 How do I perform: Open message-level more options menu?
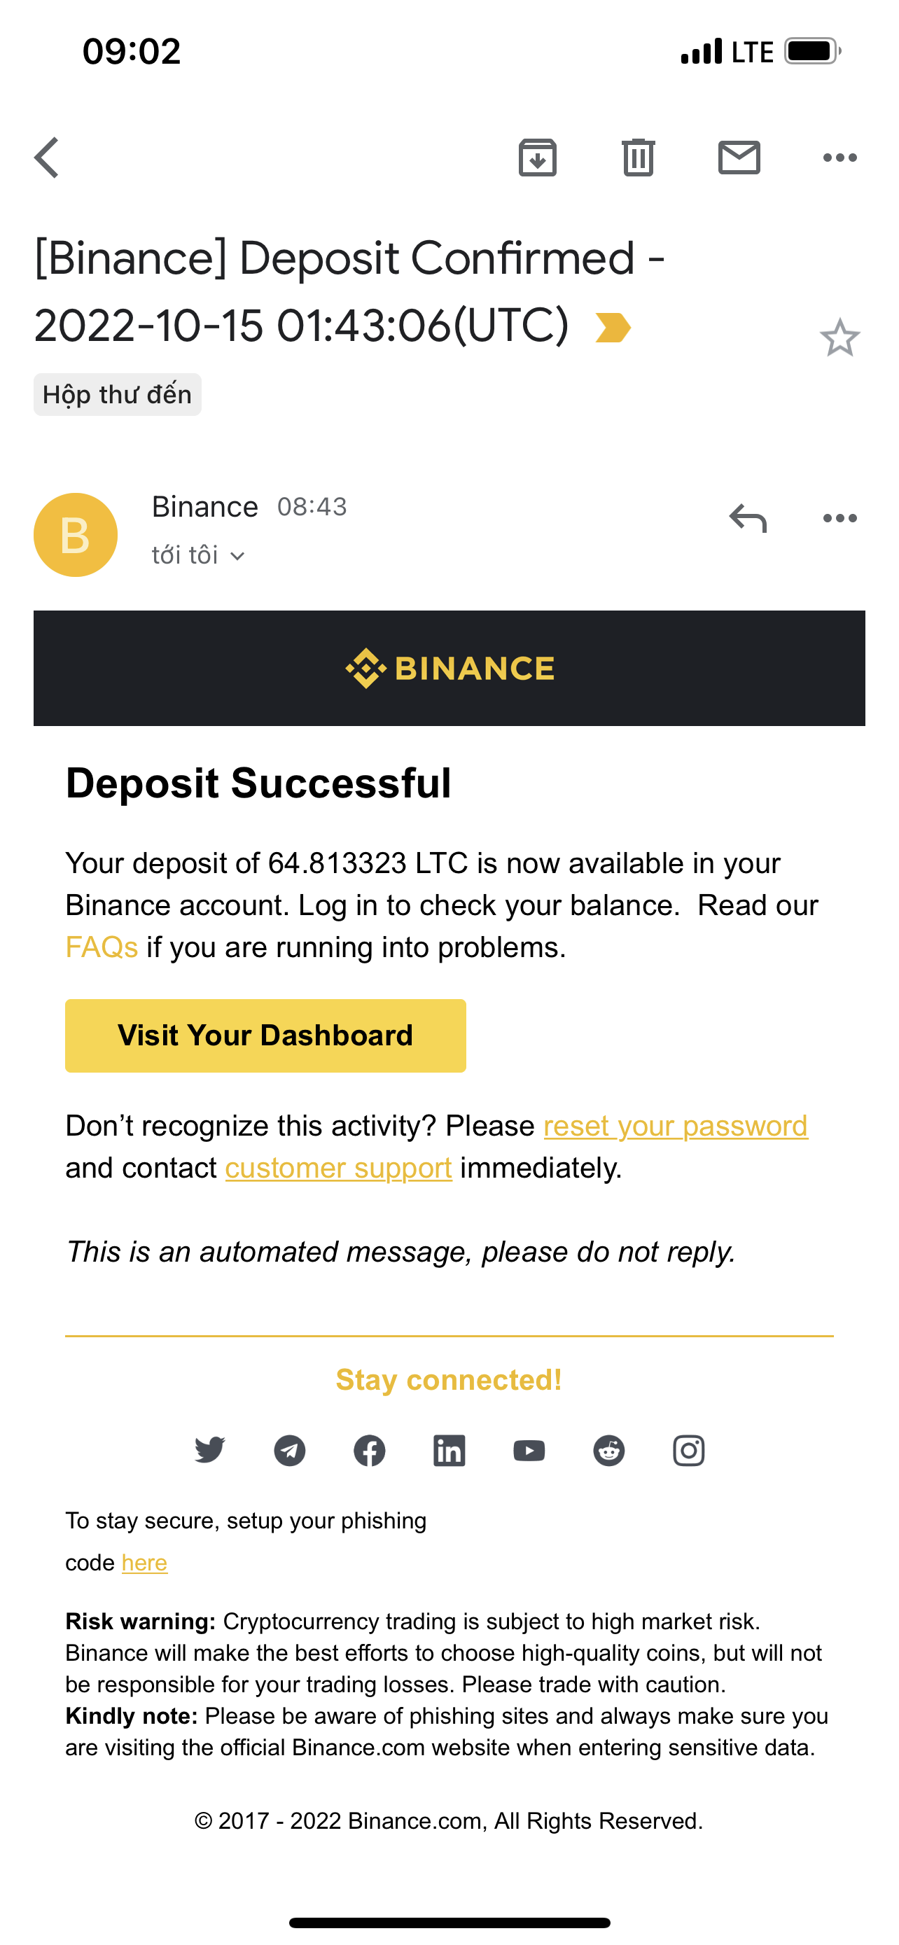839,519
